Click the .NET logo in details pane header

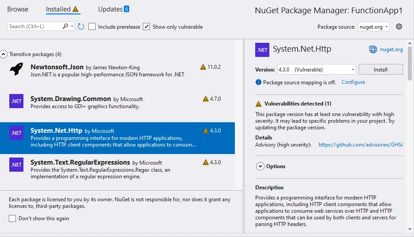coord(262,50)
